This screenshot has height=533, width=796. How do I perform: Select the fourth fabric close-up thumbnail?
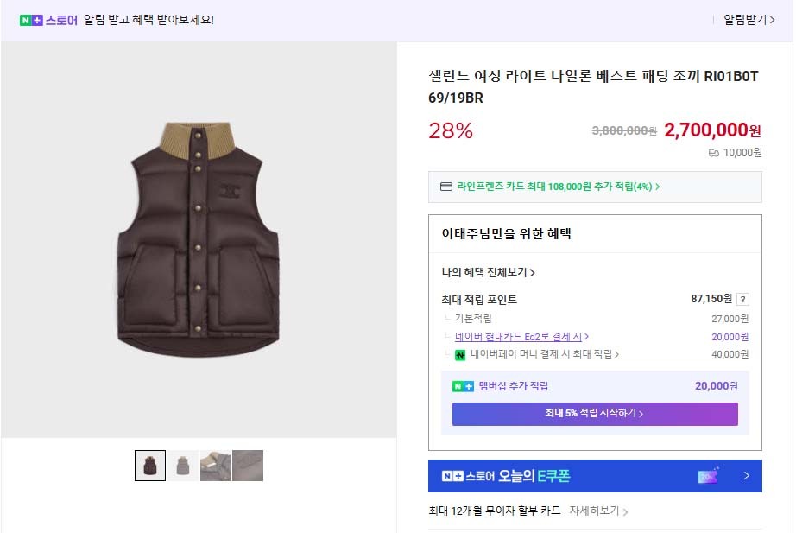248,466
